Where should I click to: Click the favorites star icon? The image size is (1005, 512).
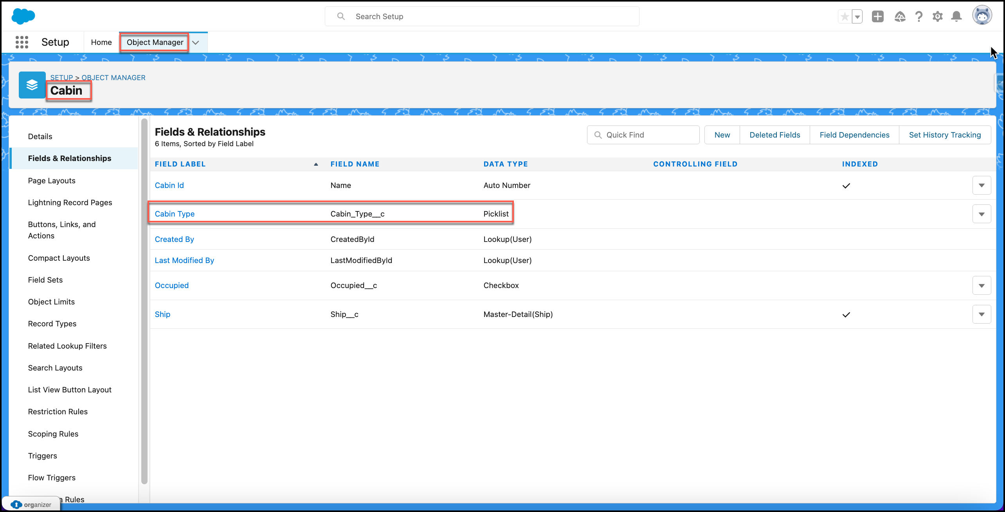pyautogui.click(x=845, y=16)
